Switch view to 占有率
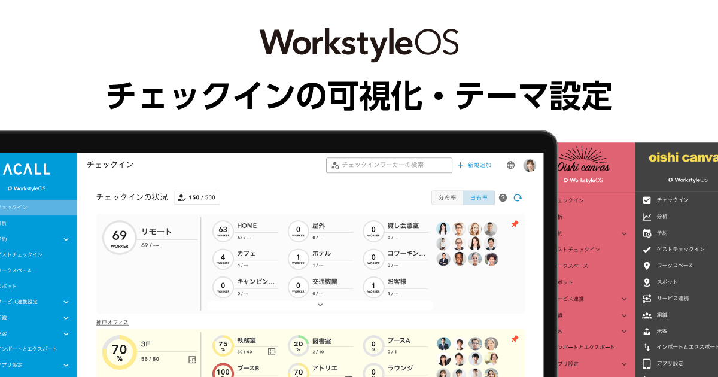This screenshot has height=377, width=718. (479, 197)
